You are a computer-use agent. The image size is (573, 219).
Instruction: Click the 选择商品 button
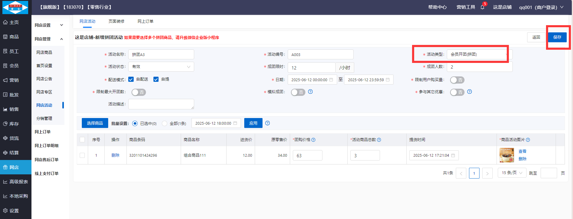point(95,123)
